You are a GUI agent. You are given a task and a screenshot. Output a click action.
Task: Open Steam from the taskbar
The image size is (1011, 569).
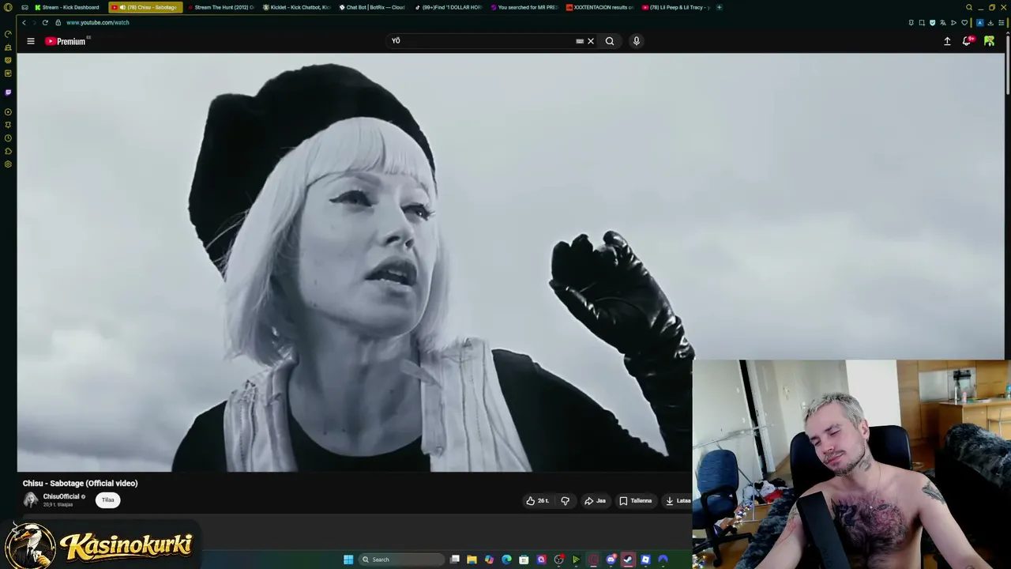coord(628,560)
